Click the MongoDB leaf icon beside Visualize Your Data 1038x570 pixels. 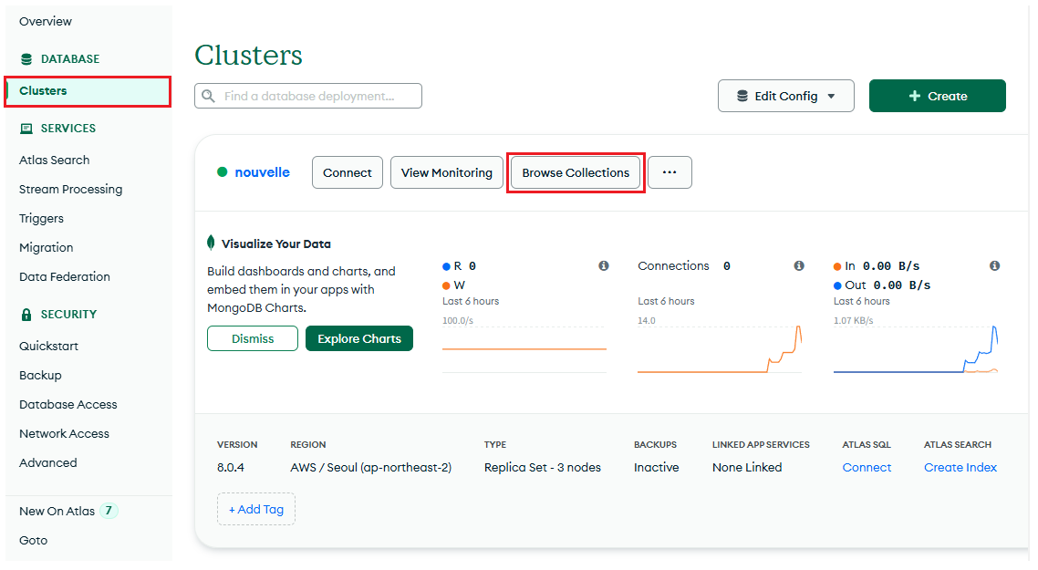pos(212,243)
